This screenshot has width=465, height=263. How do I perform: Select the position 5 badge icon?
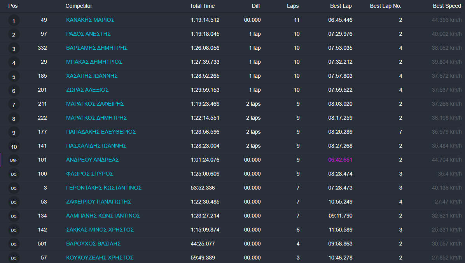[x=14, y=77]
